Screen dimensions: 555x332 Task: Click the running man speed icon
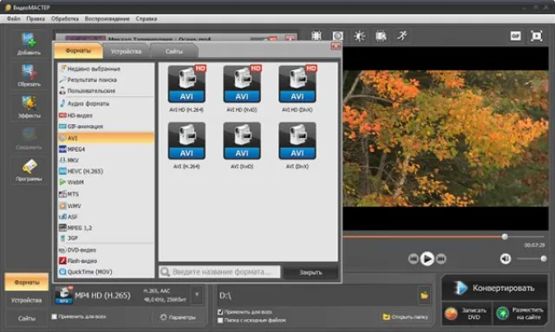click(x=402, y=36)
